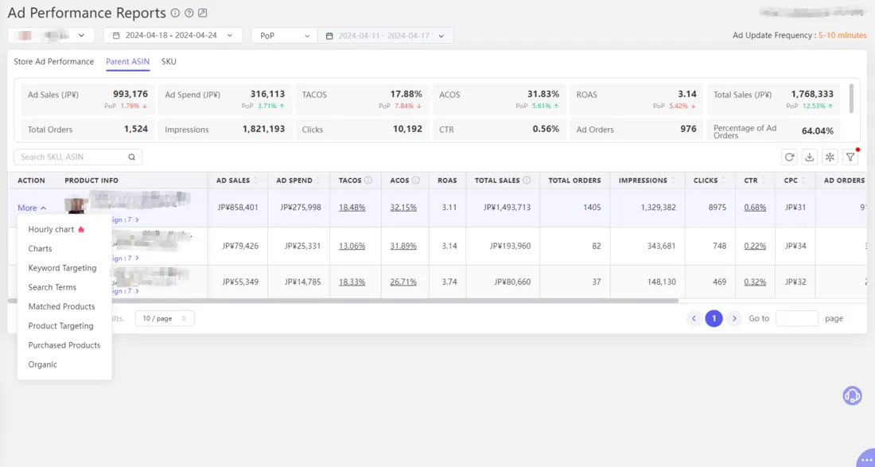Open the Store Ad Performance tab

click(53, 61)
